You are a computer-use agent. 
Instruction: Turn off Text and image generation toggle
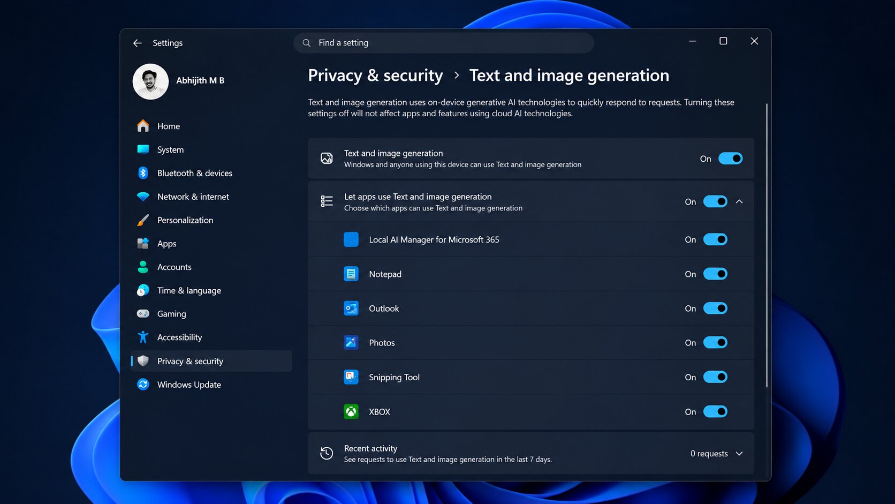tap(730, 159)
